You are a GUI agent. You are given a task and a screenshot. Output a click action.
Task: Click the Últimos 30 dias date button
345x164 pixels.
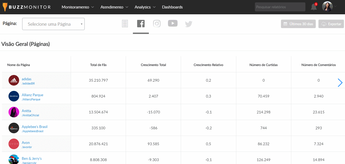[298, 24]
